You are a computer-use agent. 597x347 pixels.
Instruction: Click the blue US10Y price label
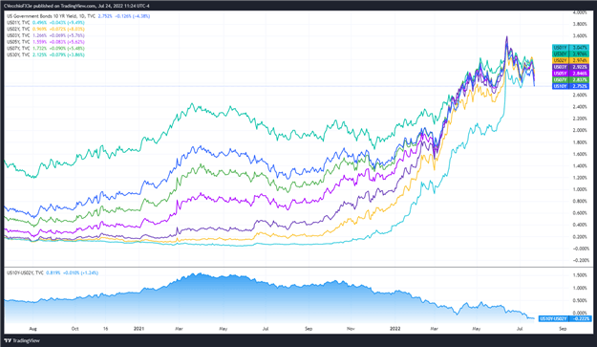pyautogui.click(x=570, y=86)
